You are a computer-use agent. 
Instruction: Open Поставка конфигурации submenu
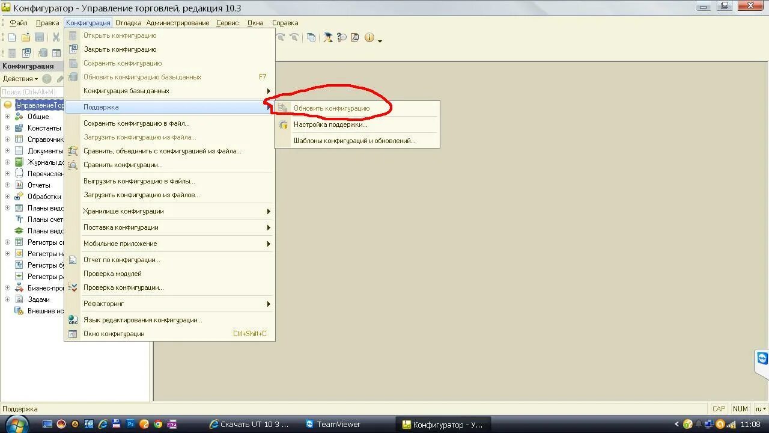pyautogui.click(x=169, y=227)
